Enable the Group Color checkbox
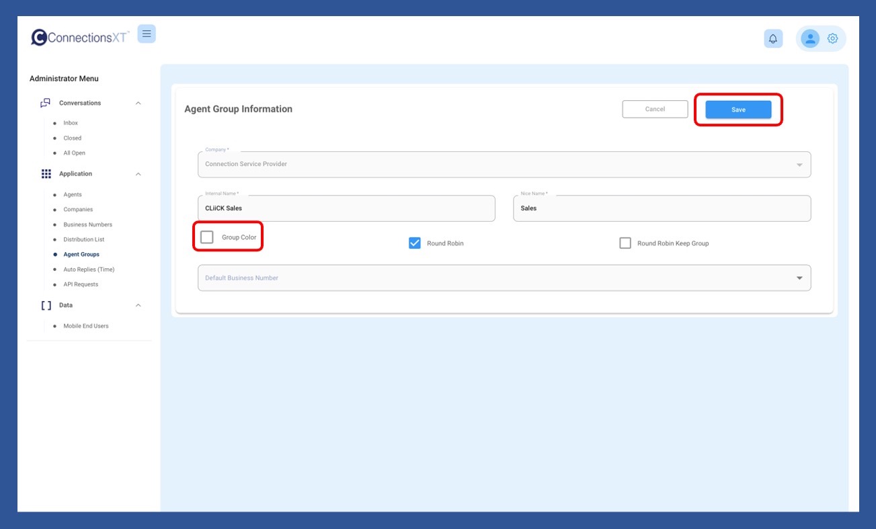 207,237
